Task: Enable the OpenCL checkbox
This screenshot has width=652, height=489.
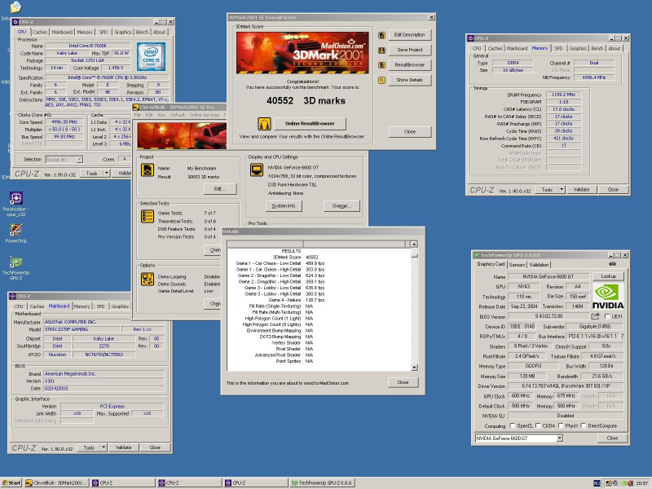Action: click(512, 425)
